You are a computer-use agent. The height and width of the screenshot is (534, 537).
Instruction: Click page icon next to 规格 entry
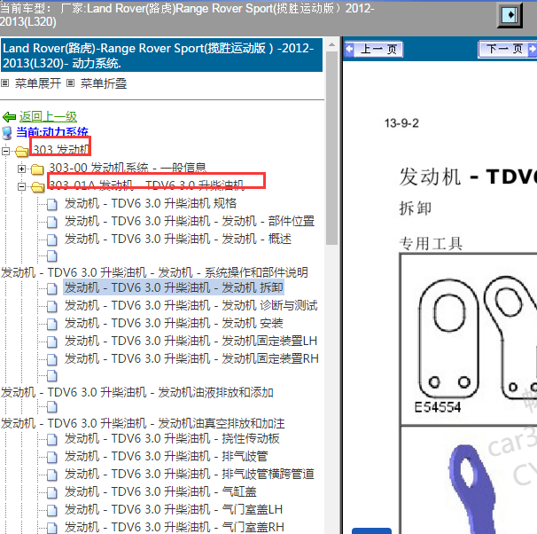pos(51,204)
